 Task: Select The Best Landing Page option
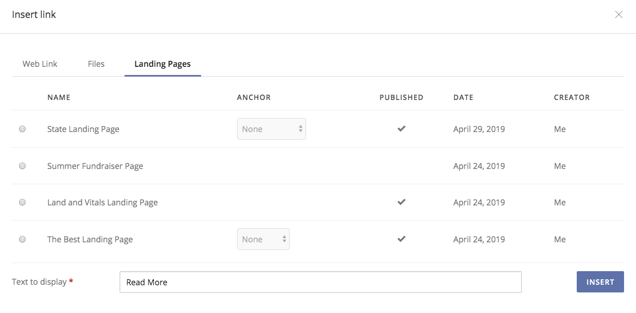click(22, 239)
